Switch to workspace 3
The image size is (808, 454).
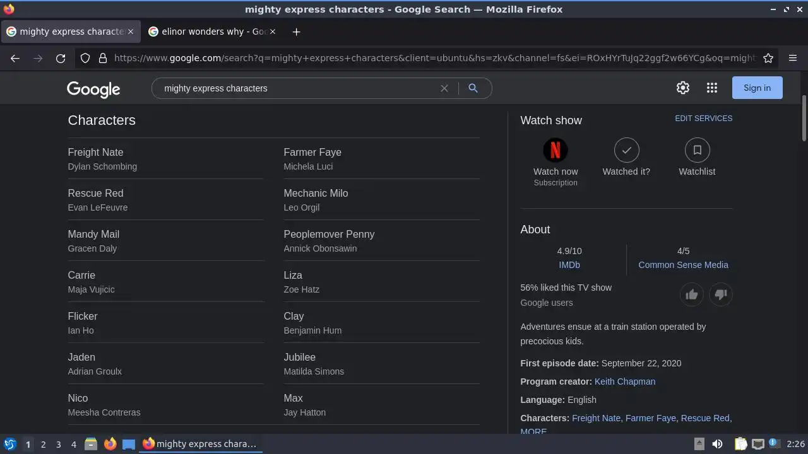pos(58,444)
